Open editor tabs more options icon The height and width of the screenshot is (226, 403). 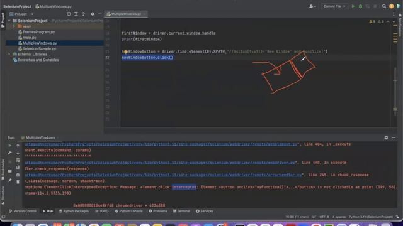(394, 14)
